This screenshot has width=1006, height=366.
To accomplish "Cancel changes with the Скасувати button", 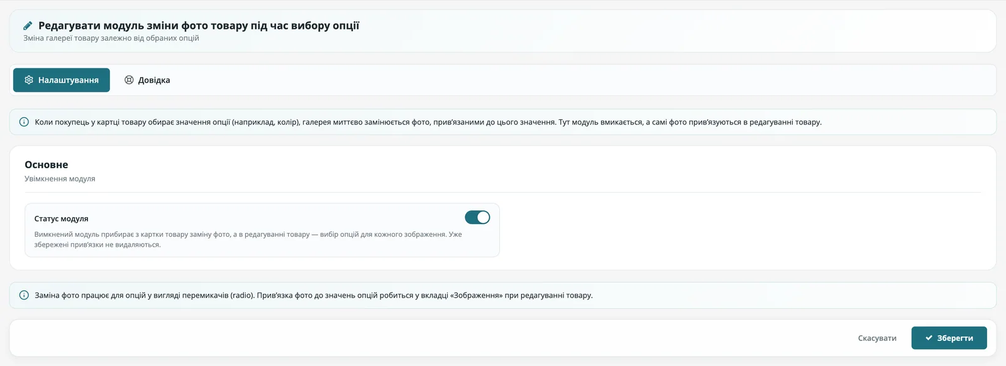I will click(877, 338).
